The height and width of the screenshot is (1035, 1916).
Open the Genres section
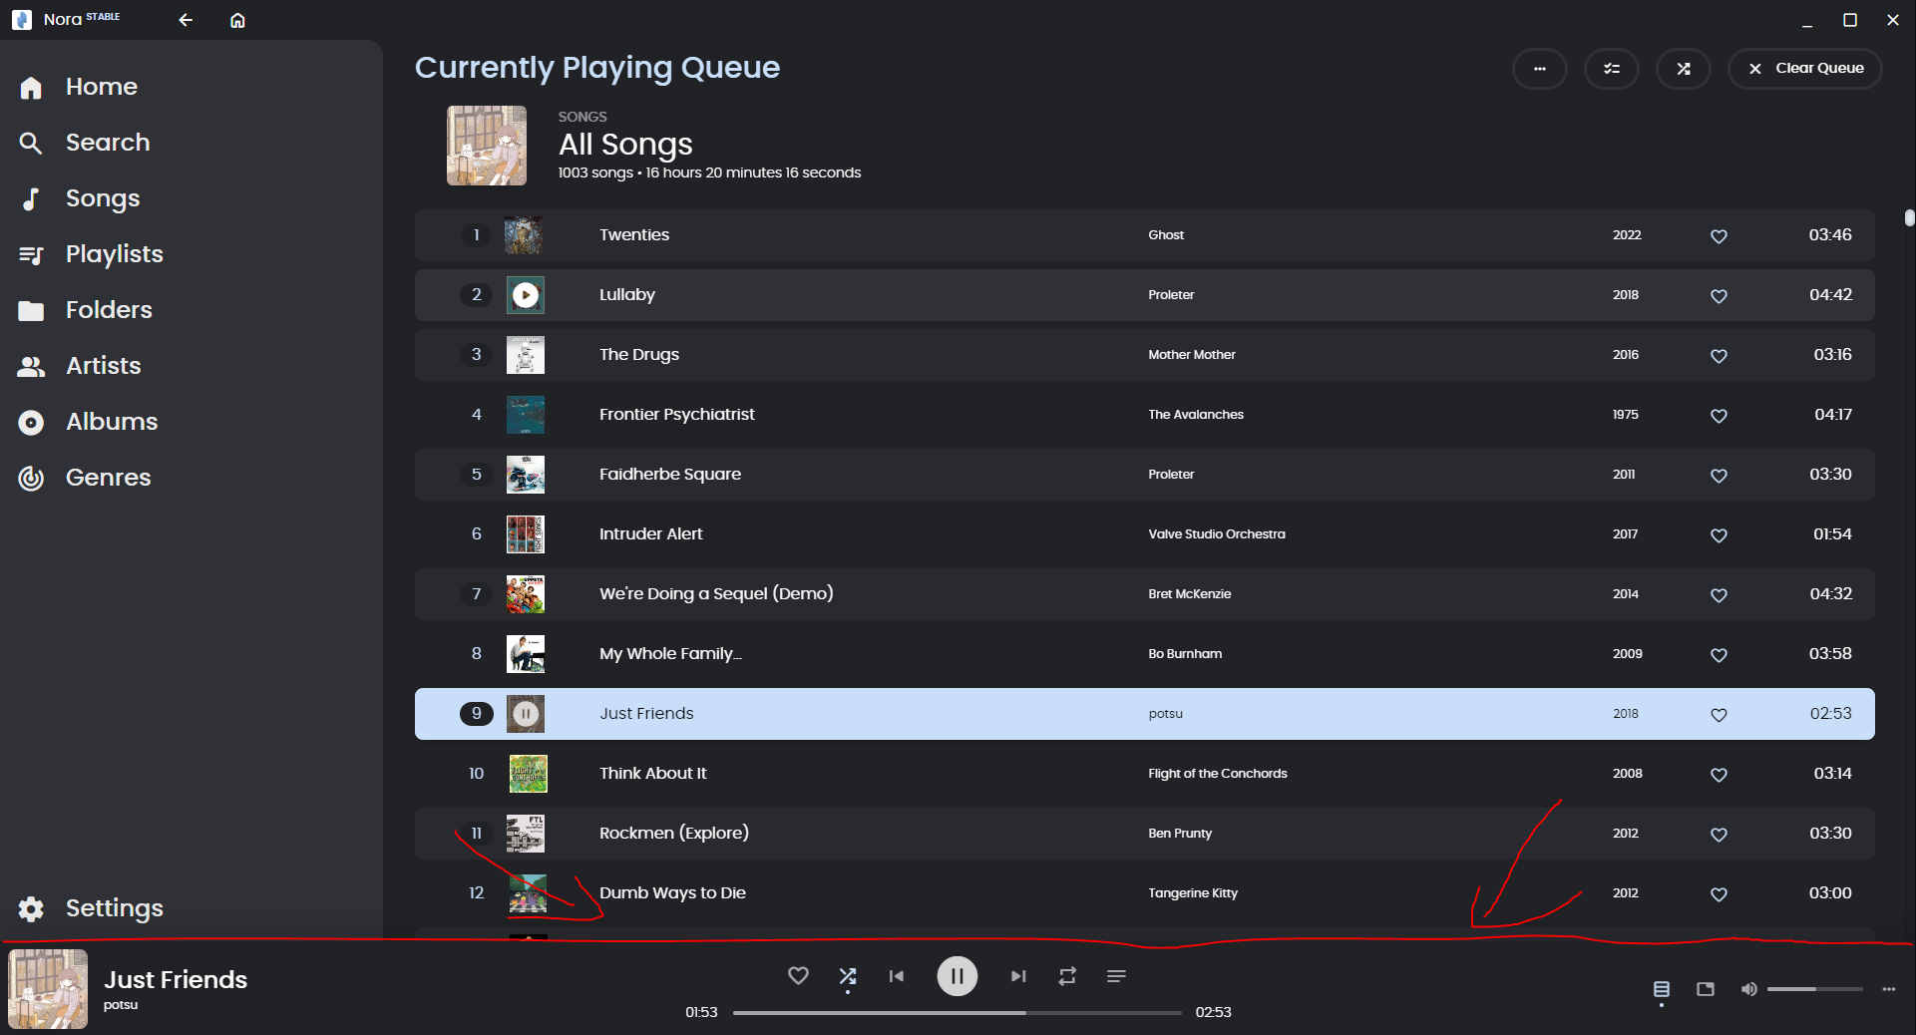click(x=108, y=477)
